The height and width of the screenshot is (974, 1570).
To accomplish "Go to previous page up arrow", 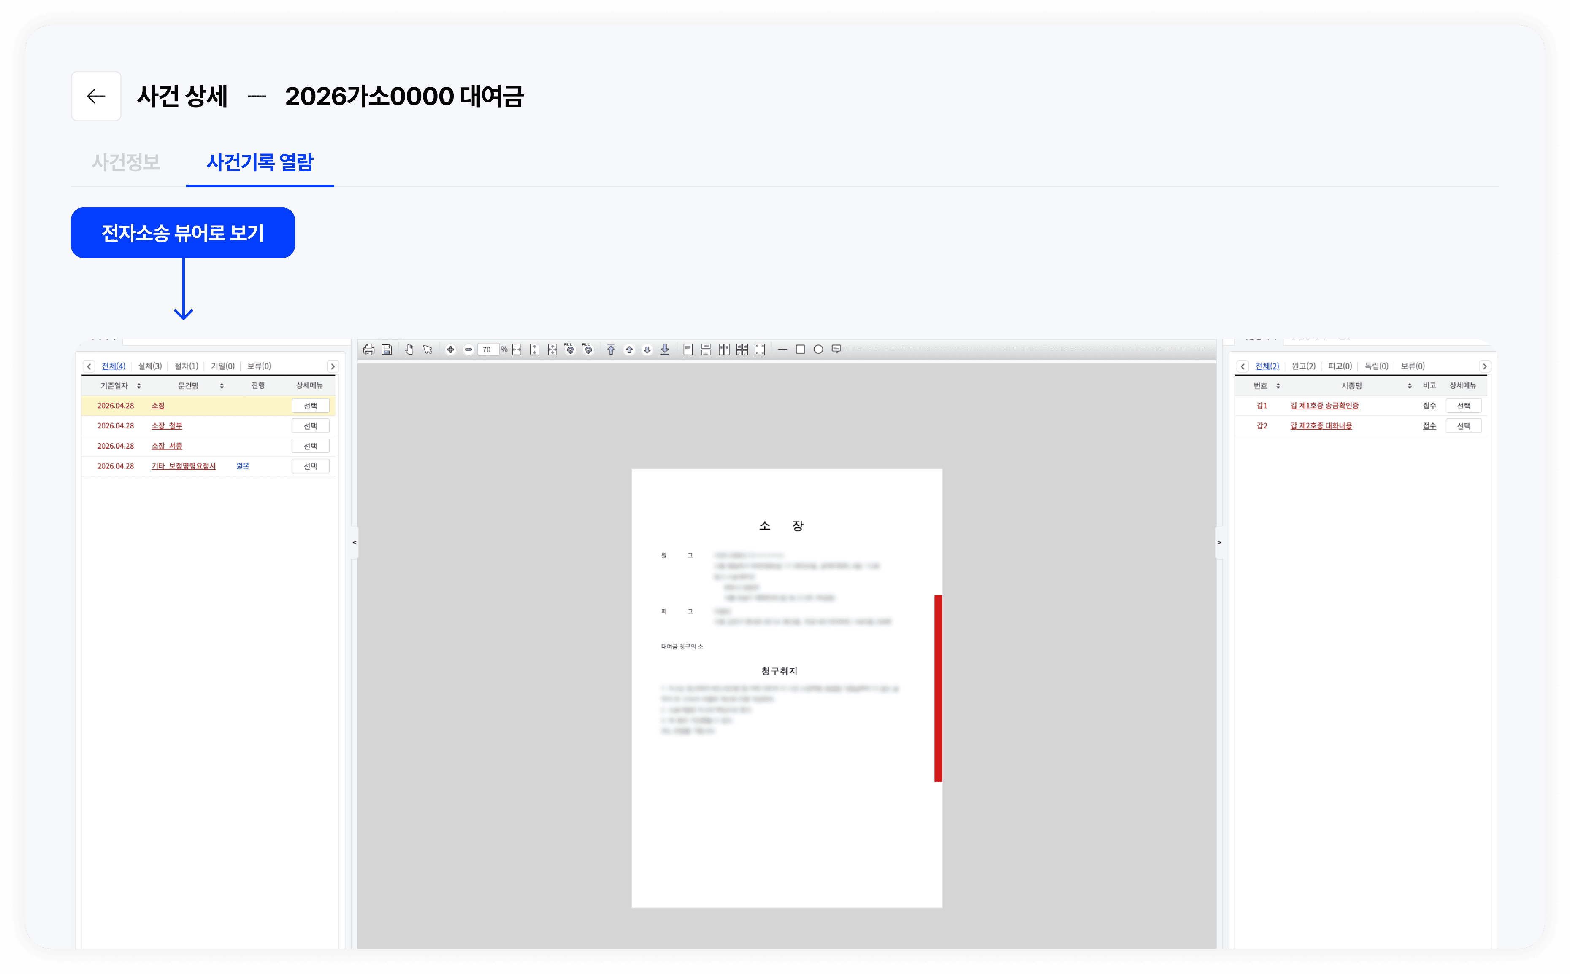I will tap(629, 350).
